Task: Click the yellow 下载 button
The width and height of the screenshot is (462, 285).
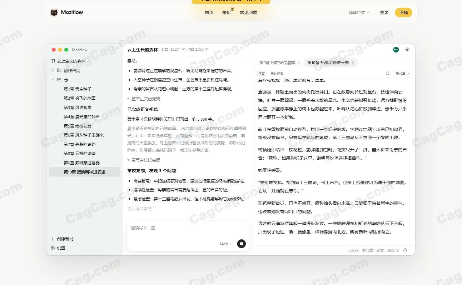Action: (404, 12)
